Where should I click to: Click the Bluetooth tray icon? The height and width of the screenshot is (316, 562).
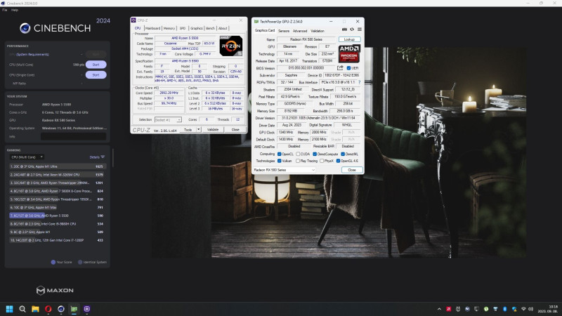click(504, 309)
